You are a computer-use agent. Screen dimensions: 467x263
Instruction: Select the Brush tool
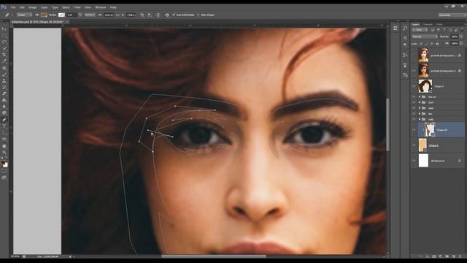point(4,75)
